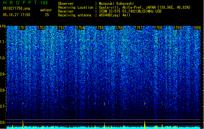Click the meteor echo spot near 1755
Viewport: 204px width, 129px height.
tap(104, 104)
